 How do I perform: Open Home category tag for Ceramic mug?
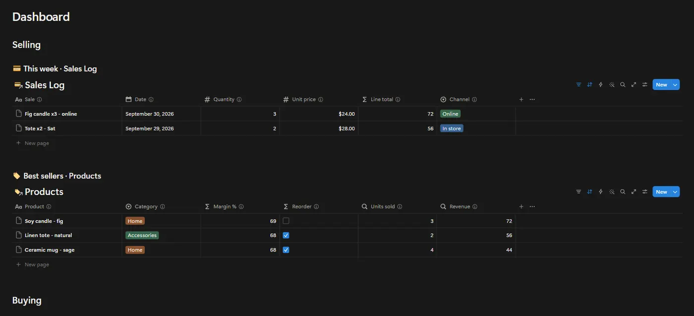135,250
